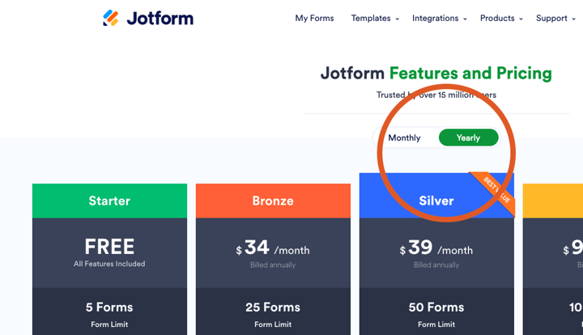Image resolution: width=583 pixels, height=335 pixels.
Task: Open the Products dropdown menu
Action: (501, 18)
